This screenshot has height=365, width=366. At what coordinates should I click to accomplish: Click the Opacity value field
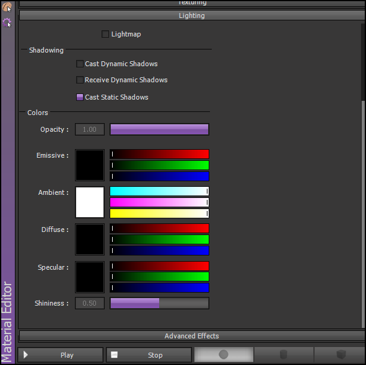(x=90, y=129)
